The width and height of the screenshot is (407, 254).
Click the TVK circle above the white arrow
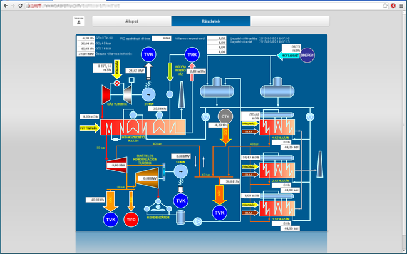pos(148,54)
